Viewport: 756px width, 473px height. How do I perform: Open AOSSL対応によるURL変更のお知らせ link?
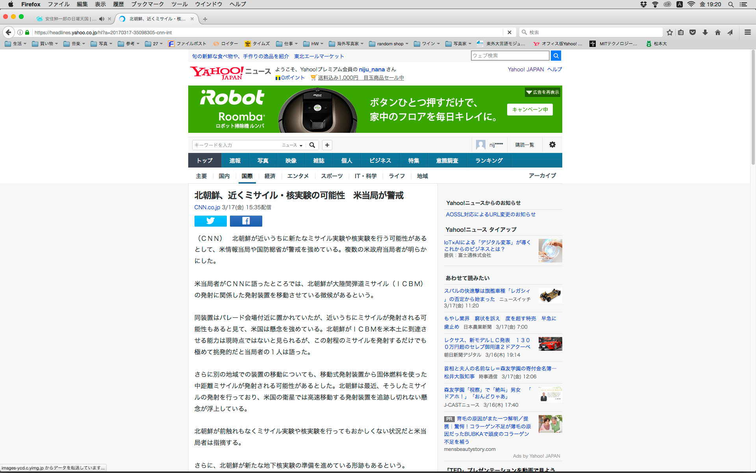pos(490,214)
